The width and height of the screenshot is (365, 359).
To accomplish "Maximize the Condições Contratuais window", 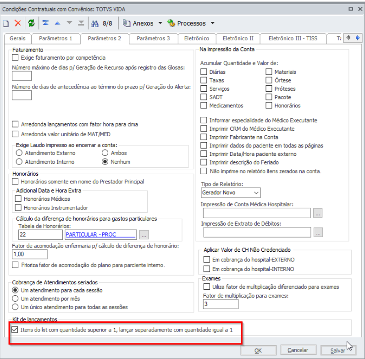I will point(351,9).
